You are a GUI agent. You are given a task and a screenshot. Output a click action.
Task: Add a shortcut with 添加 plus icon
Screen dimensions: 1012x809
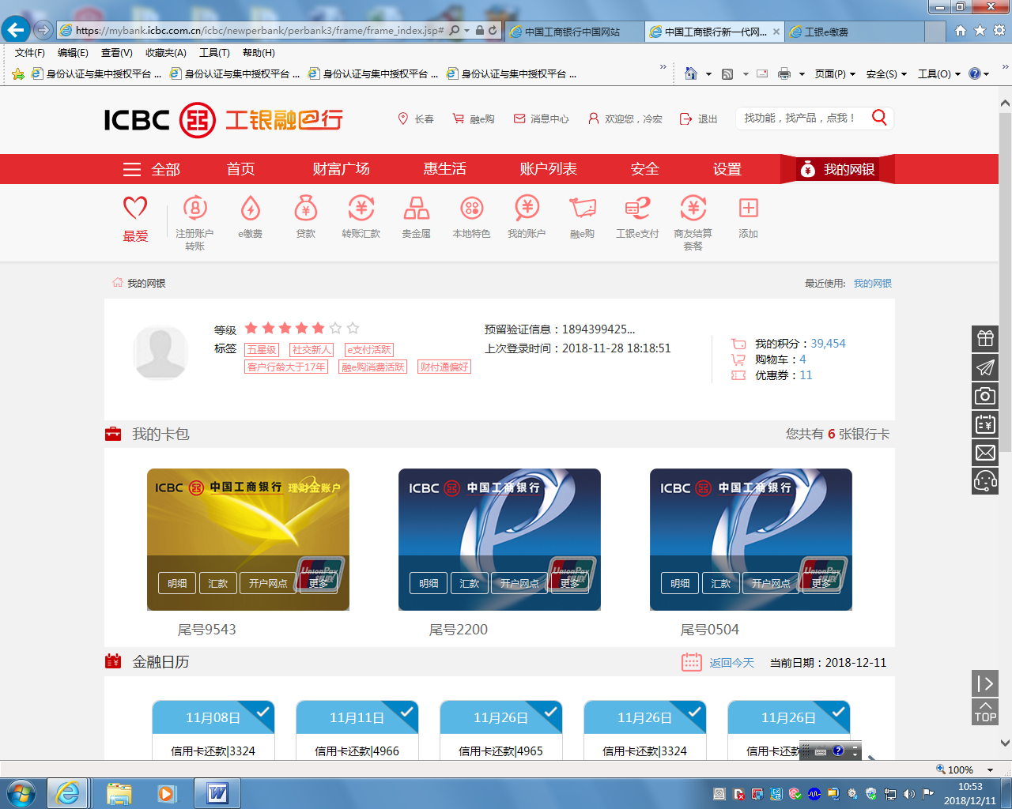(748, 208)
